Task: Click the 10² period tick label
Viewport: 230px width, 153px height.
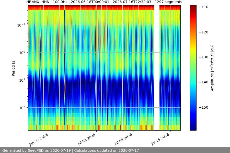Action: click(22, 108)
